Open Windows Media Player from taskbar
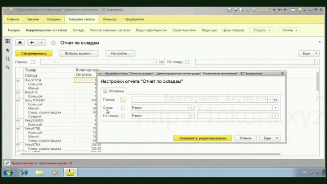The width and height of the screenshot is (327, 184). pos(55,173)
